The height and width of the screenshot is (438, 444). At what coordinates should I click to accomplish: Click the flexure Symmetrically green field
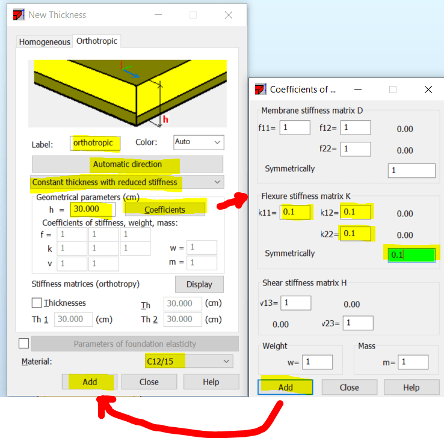coord(412,255)
